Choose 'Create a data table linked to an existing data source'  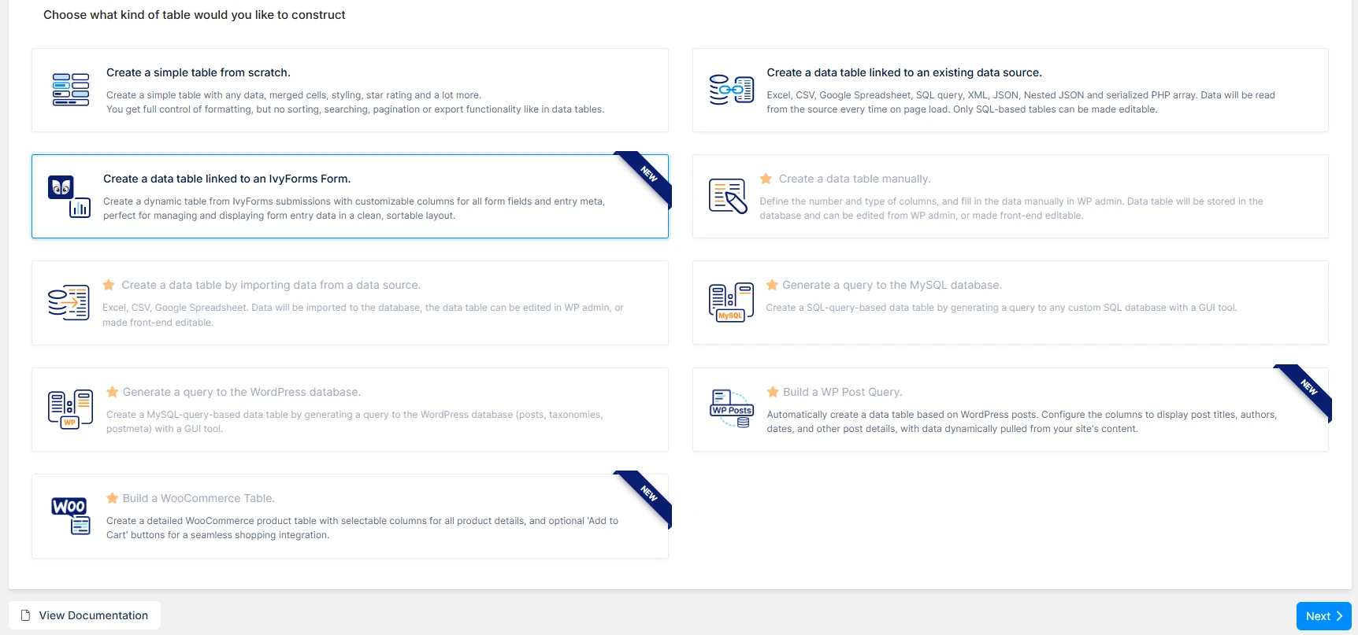[903, 72]
